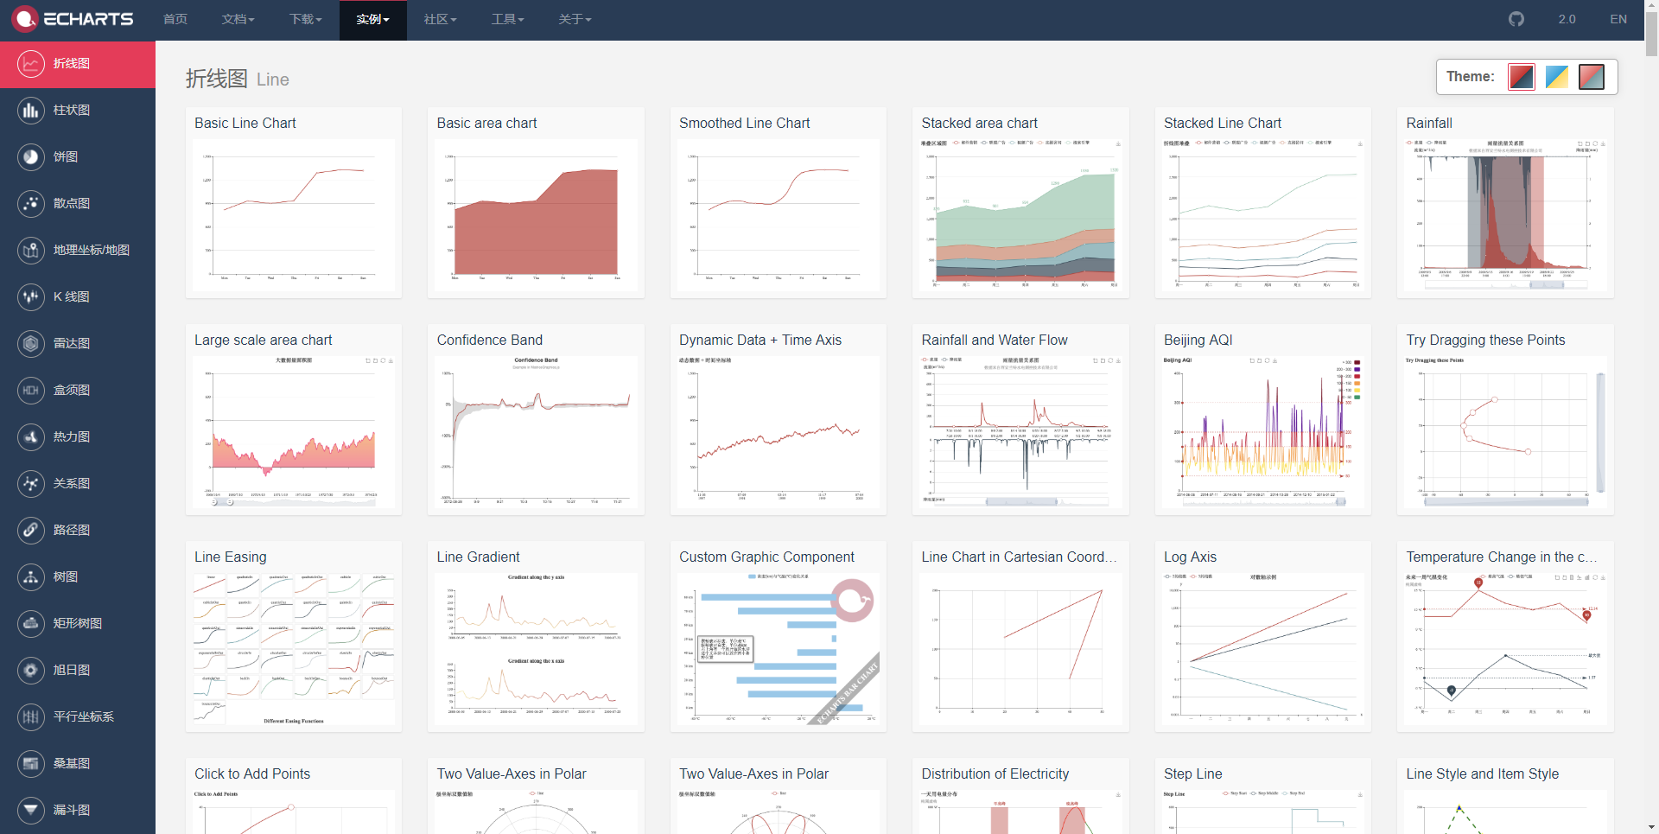Image resolution: width=1659 pixels, height=834 pixels.
Task: Open the 盒须图 boxplot category
Action: pyautogui.click(x=78, y=391)
